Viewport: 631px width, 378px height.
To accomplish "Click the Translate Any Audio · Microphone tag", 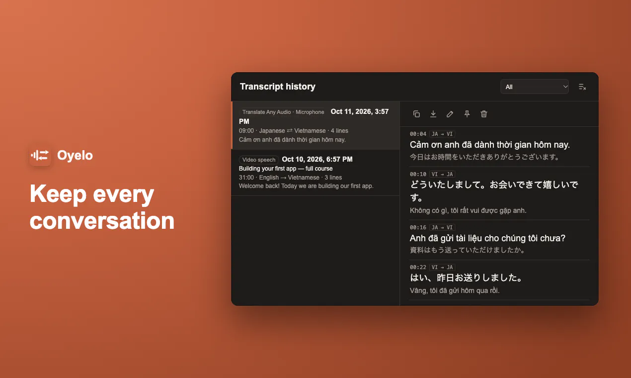I will [283, 112].
